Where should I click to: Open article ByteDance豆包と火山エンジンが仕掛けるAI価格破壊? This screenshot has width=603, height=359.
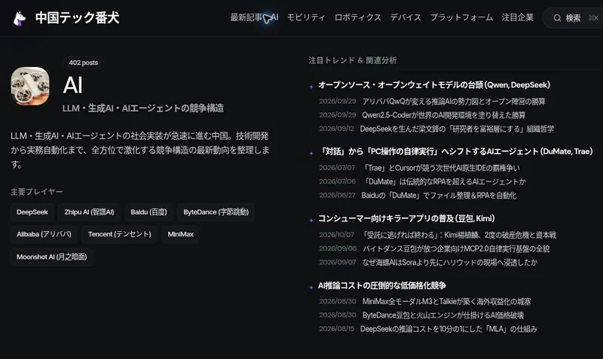443,315
